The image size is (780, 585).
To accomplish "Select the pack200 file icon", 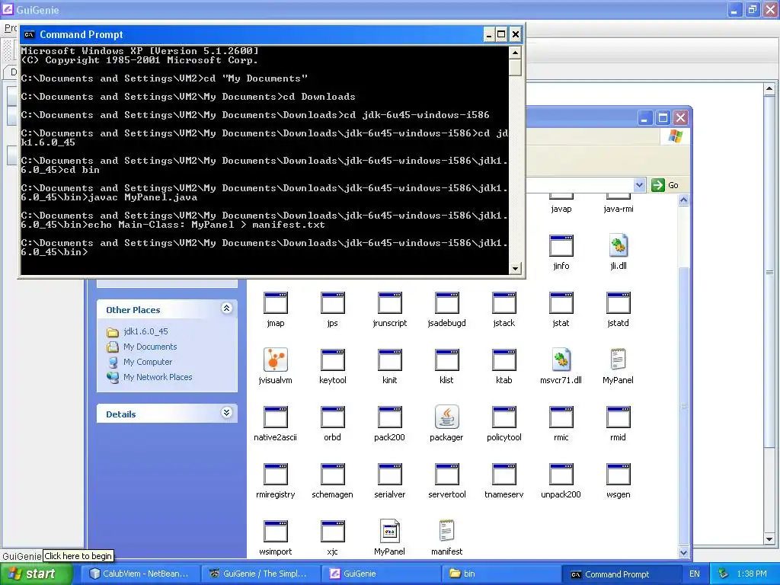I will [389, 418].
